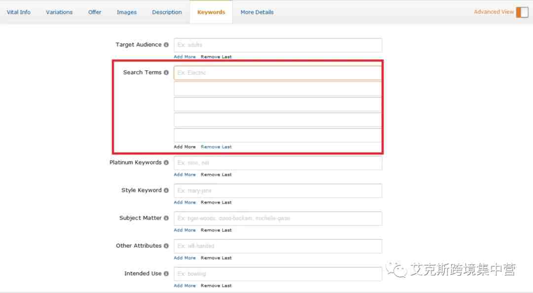Viewport: 533px width, 293px height.
Task: Focus the Subject Matter input field
Action: (x=278, y=219)
